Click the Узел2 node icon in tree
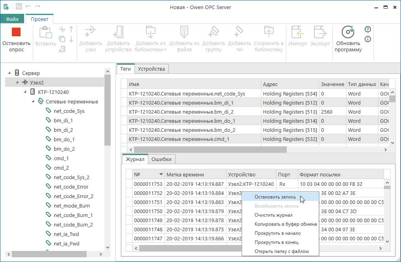This screenshot has height=262, width=401. click(25, 82)
